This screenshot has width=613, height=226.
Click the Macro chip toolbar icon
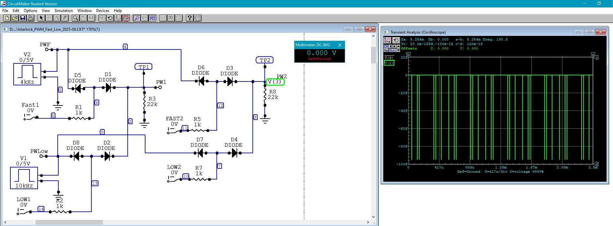179,18
